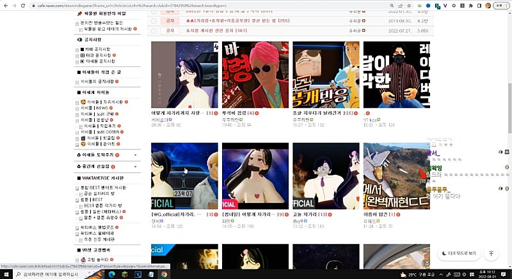Click the zoom magnifier icon in address bar

click(x=392, y=6)
